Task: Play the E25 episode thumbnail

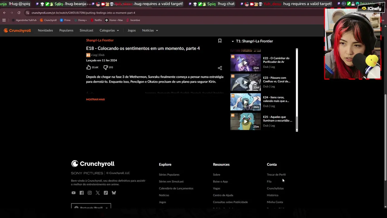Action: [x=246, y=121]
